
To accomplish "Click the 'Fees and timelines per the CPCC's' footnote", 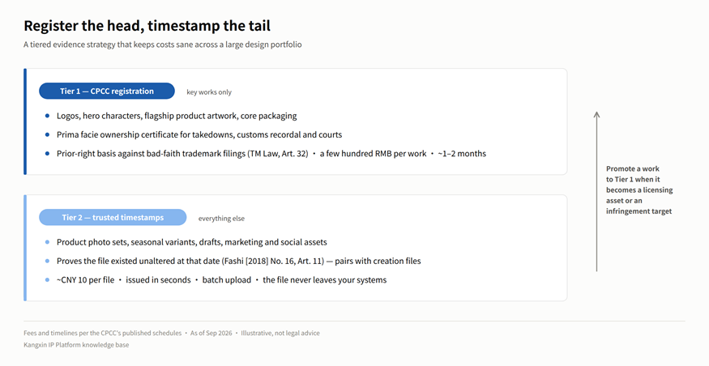I will click(x=102, y=333).
